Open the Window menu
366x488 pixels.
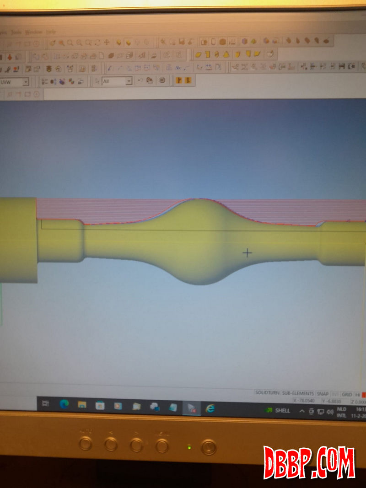pos(33,32)
